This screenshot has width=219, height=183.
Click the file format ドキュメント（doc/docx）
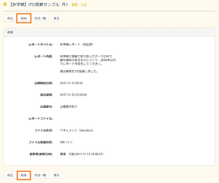pos(77,130)
